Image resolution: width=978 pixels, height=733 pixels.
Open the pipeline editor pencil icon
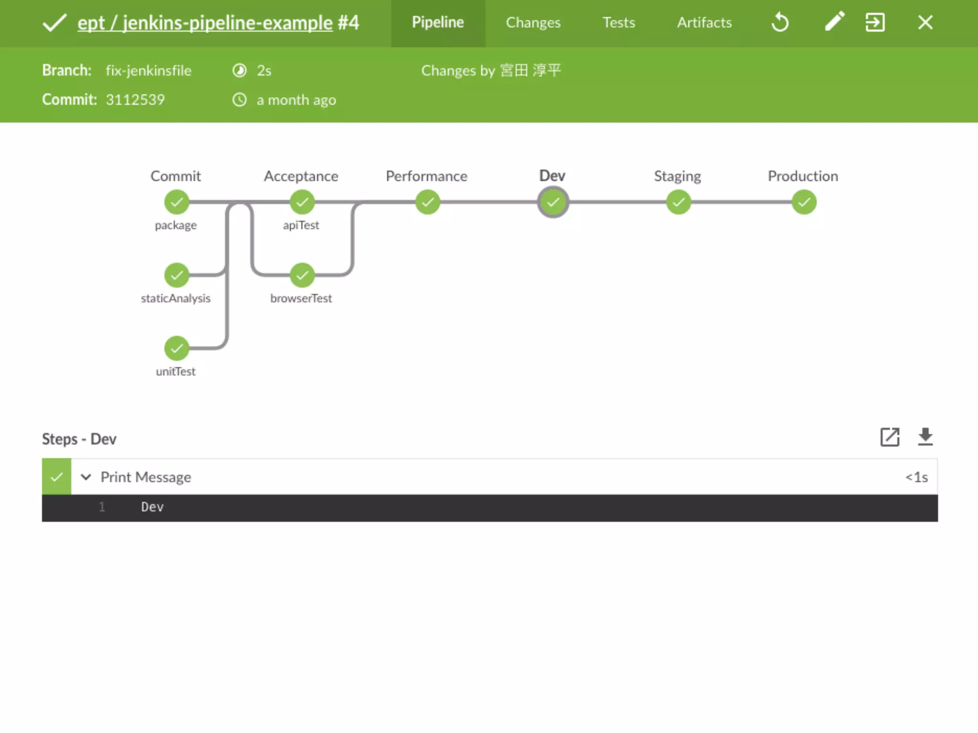(x=834, y=22)
